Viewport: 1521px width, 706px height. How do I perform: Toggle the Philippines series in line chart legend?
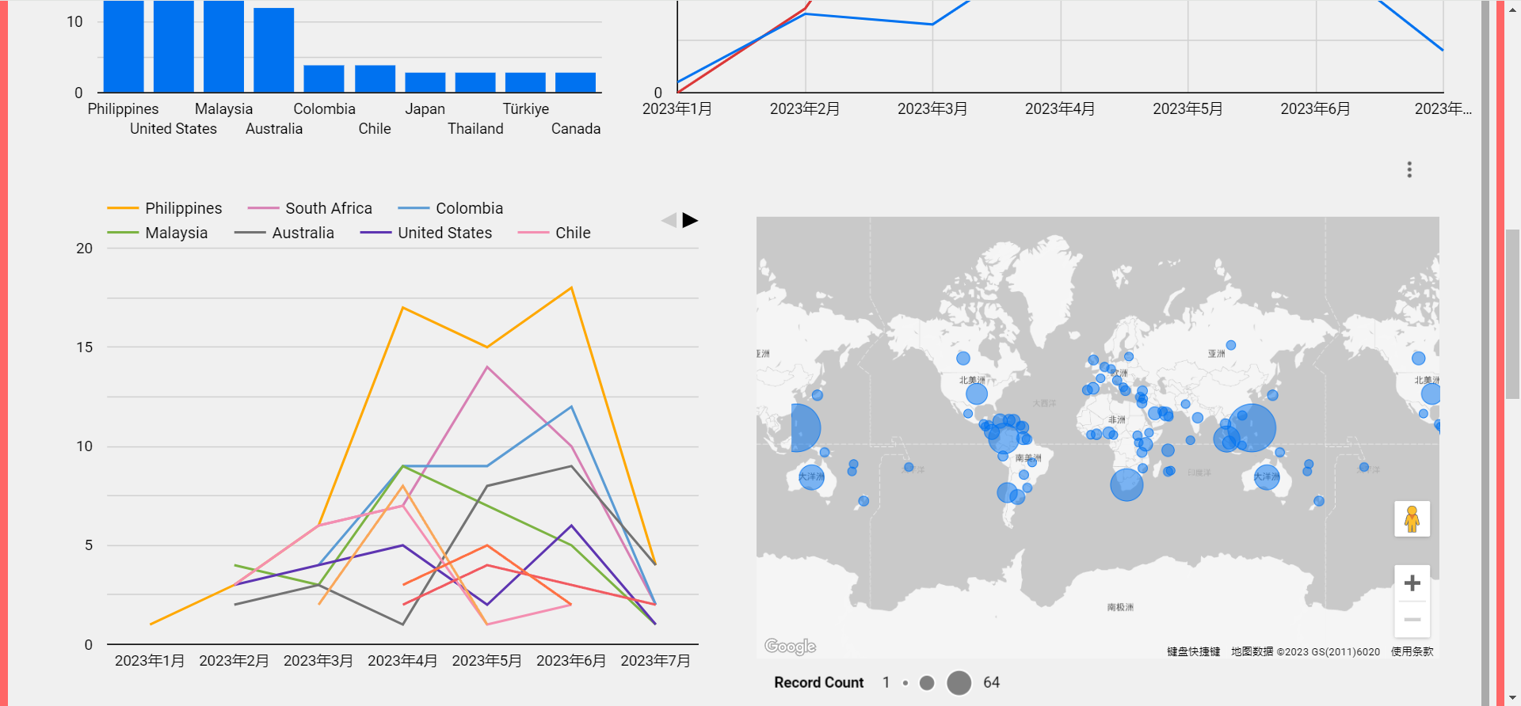[183, 208]
